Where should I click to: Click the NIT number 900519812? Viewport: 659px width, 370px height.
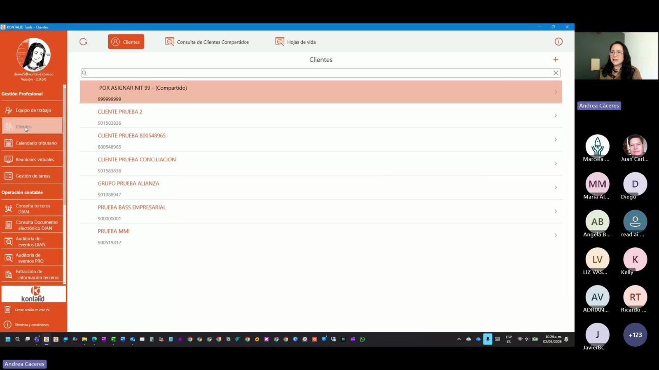point(110,242)
